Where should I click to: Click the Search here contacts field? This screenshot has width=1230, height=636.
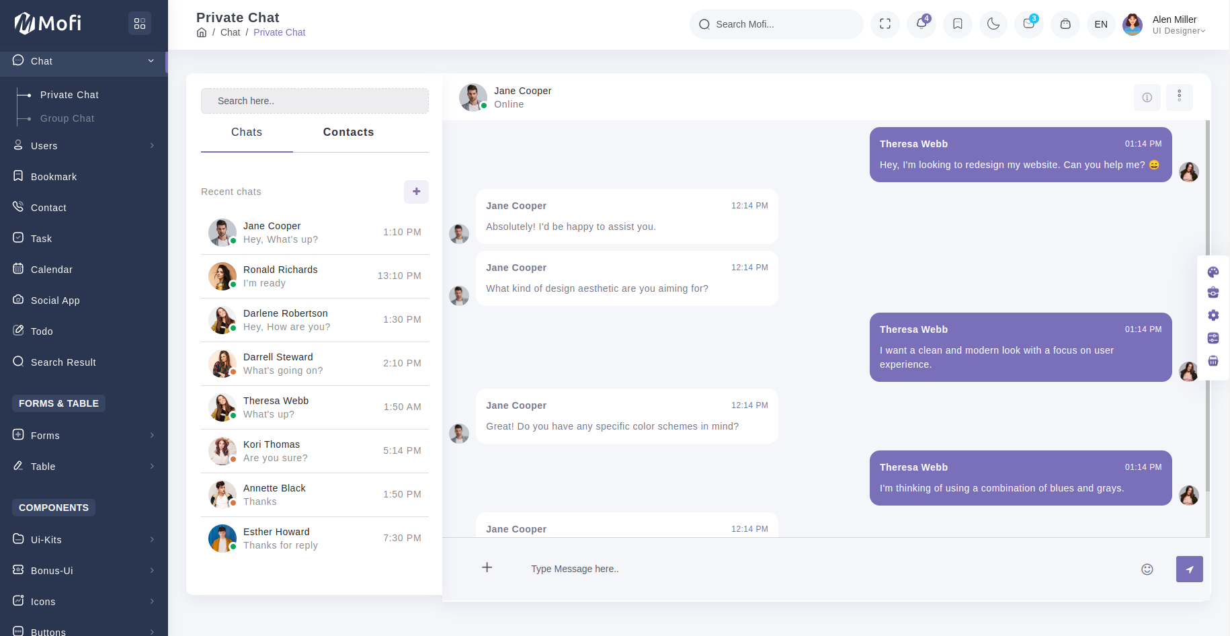pos(315,101)
